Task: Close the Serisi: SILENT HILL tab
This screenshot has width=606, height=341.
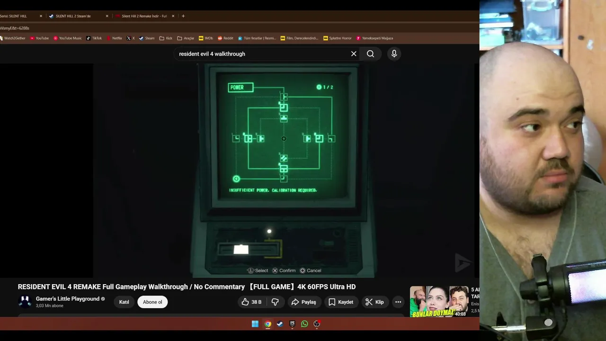Action: tap(41, 16)
